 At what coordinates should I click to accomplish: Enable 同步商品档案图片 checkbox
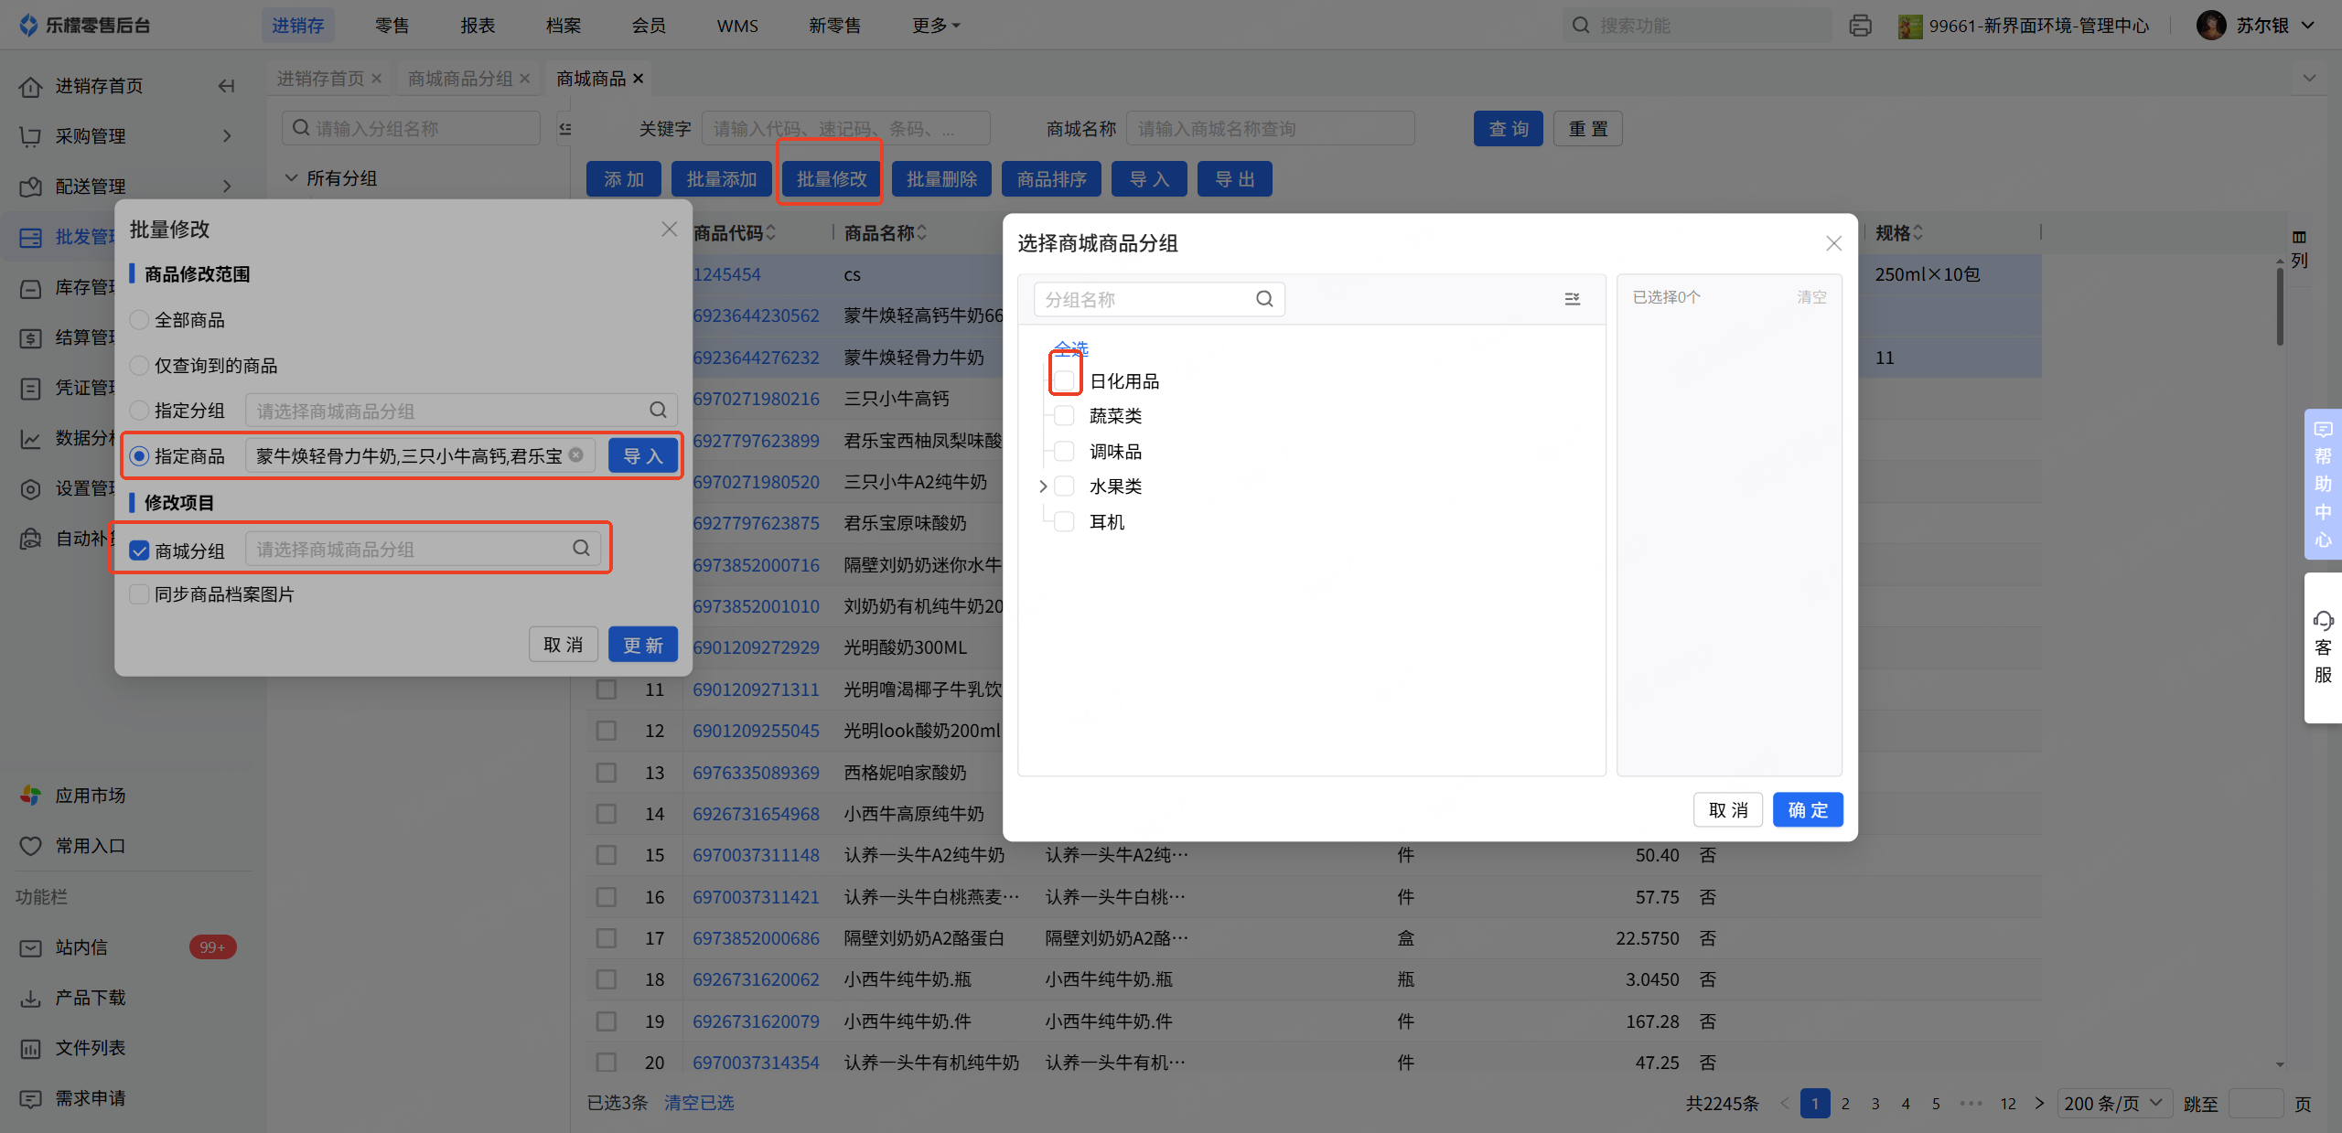click(139, 594)
